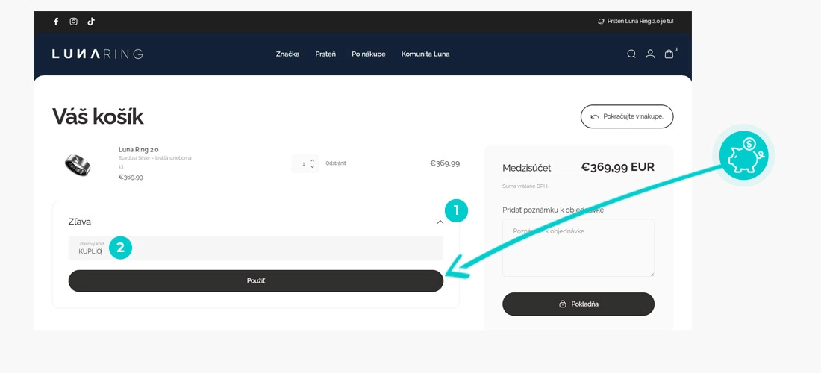
Task: Open the Luna Ring 2.0 product title
Action: tap(139, 149)
